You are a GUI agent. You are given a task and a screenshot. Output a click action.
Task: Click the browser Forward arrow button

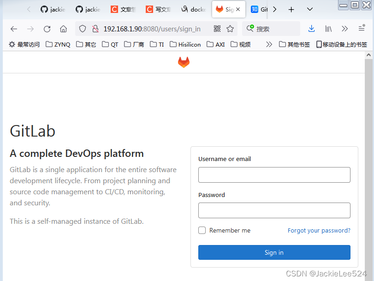point(30,29)
